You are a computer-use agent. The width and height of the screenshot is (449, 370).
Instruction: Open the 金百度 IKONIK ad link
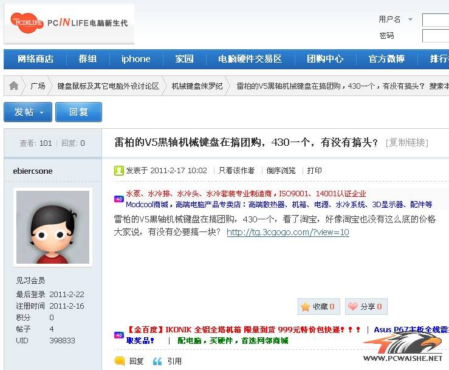(244, 330)
